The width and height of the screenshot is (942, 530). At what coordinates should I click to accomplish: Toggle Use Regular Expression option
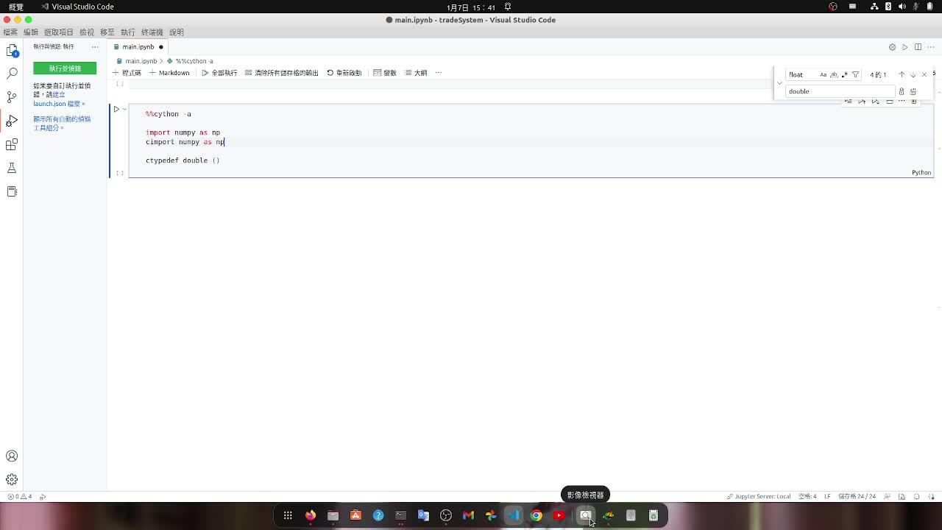pos(844,74)
